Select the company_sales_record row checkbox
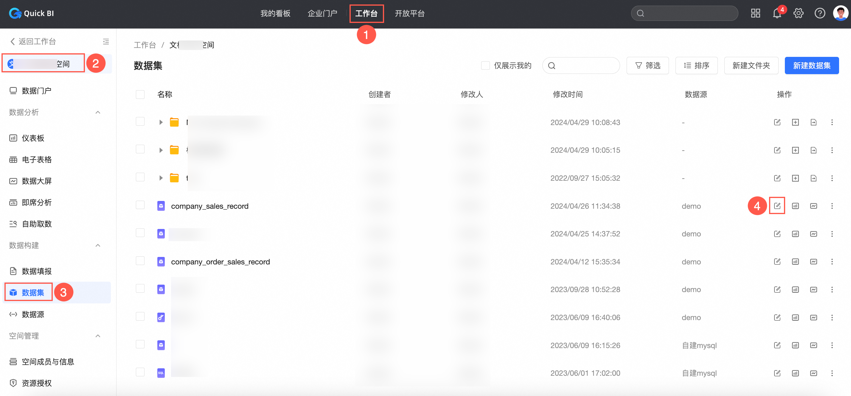 click(140, 205)
